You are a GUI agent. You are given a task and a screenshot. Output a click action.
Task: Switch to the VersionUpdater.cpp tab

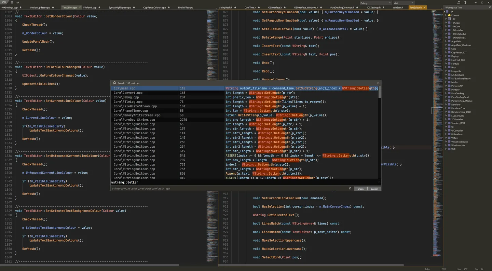pyautogui.click(x=40, y=7)
